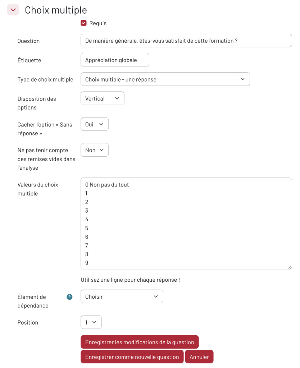Image resolution: width=300 pixels, height=368 pixels.
Task: Edit the Étiquette field Appréciation globale
Action: point(115,60)
